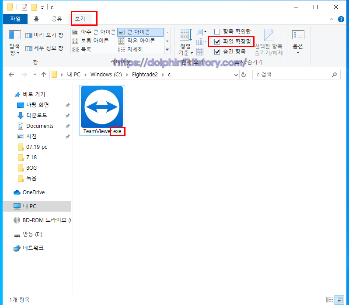Click the quick access new folder icon
Screen dimensions: 349x305
[x=34, y=7]
